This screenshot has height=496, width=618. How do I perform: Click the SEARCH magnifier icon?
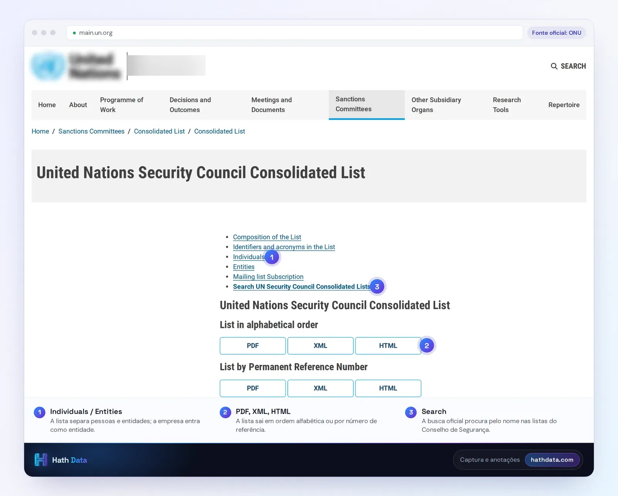click(554, 66)
